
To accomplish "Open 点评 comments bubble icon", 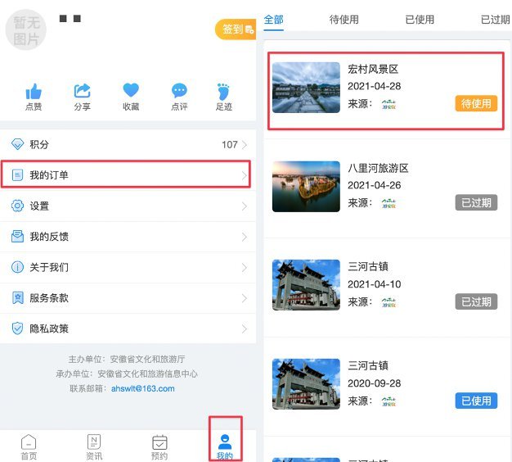I will tap(179, 91).
